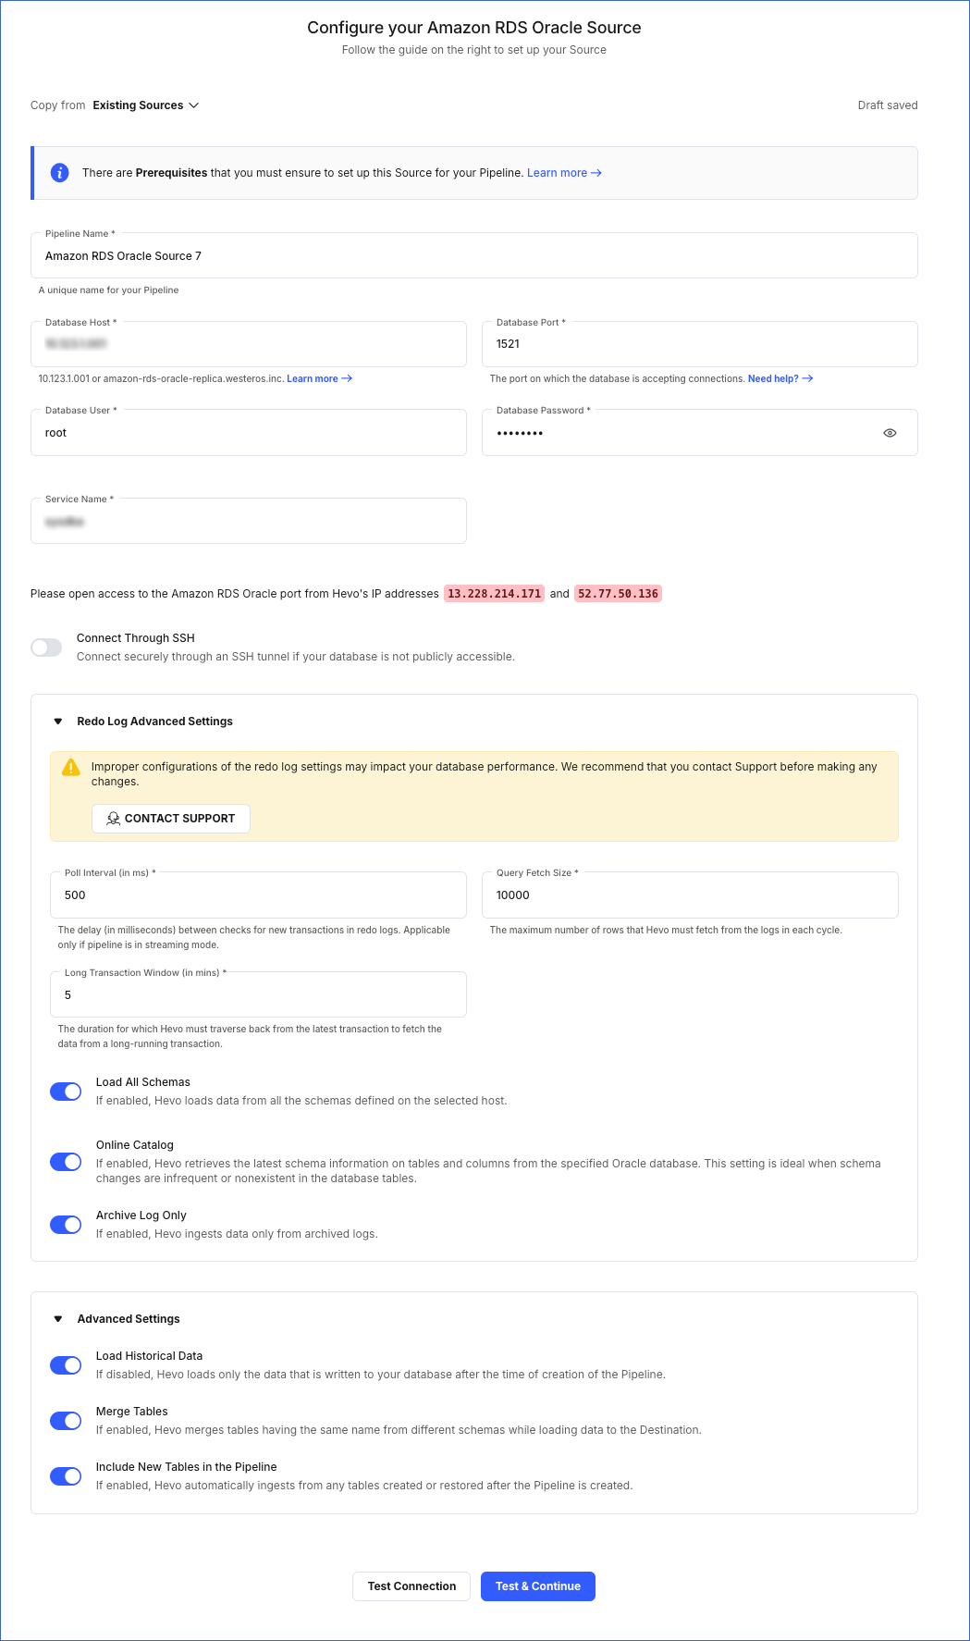Turn off the Online Catalog toggle
The width and height of the screenshot is (970, 1641).
66,1162
